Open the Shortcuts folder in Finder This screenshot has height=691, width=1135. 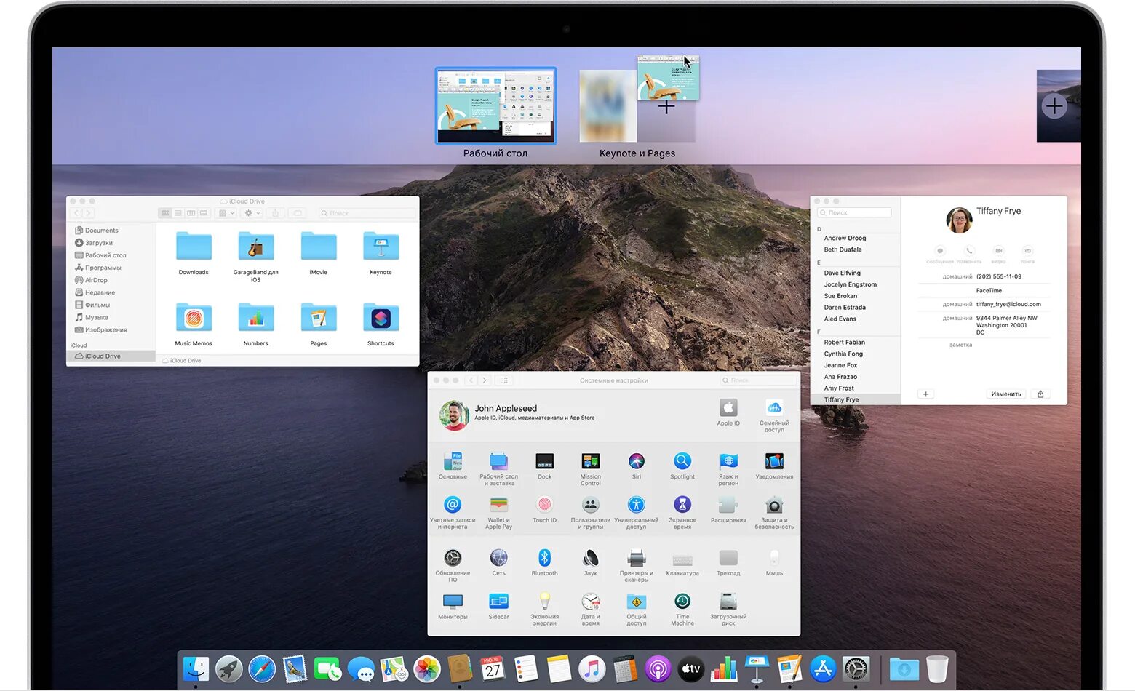381,324
